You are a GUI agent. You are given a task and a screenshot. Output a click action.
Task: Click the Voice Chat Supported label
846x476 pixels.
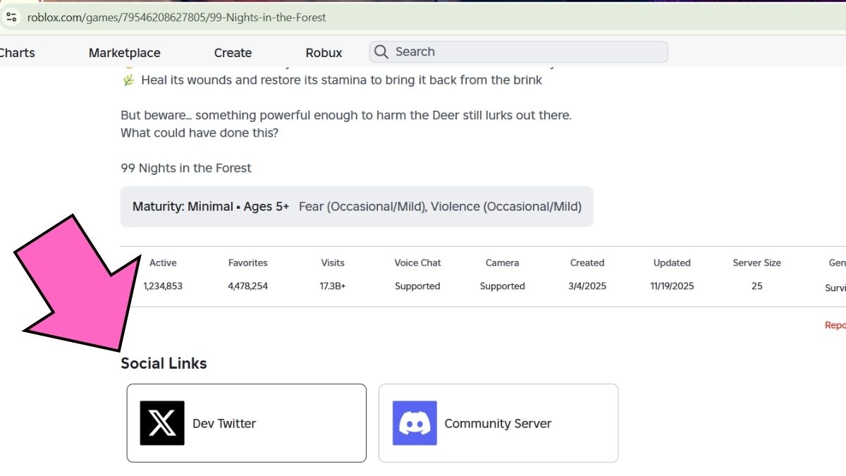coord(417,286)
